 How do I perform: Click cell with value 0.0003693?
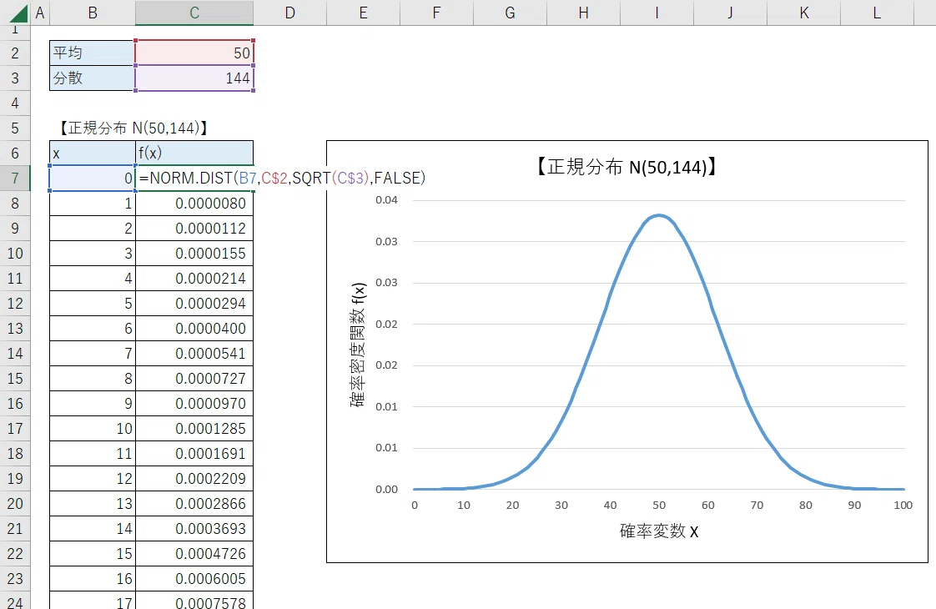click(194, 528)
